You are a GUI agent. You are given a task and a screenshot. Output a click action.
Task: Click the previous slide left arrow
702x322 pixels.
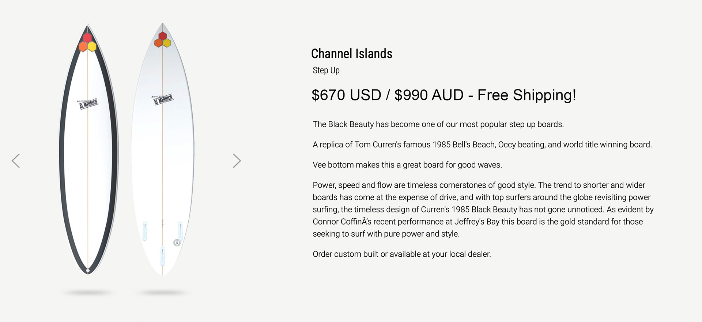tap(16, 161)
